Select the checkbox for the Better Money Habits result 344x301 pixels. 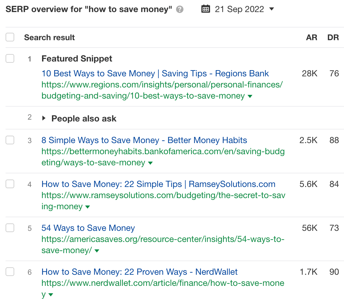(10, 140)
